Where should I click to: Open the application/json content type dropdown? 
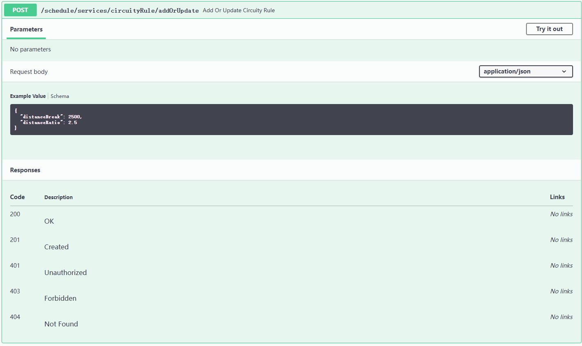(525, 71)
